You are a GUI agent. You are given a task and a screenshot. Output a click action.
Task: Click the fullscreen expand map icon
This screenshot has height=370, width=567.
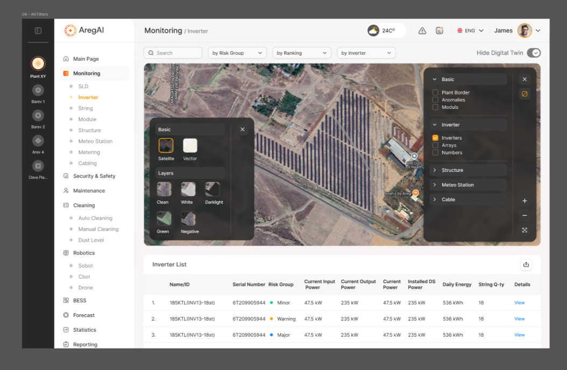click(x=525, y=230)
